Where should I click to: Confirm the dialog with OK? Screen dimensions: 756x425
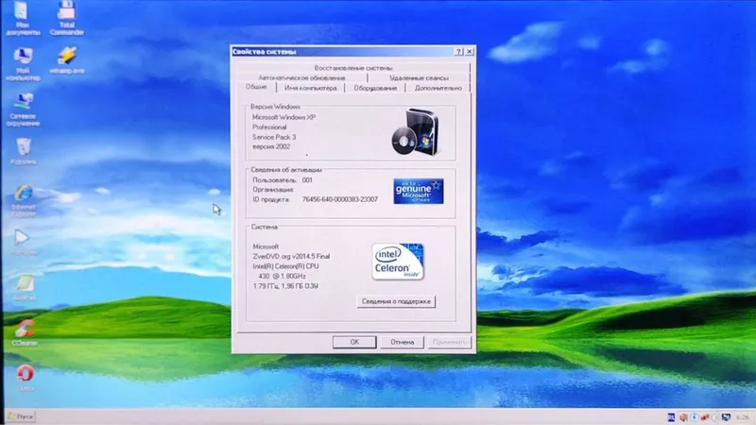point(354,342)
